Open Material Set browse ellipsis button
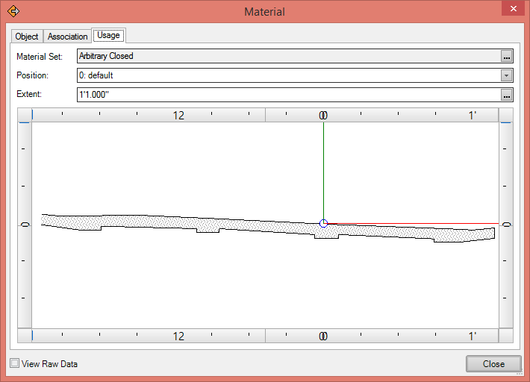Image resolution: width=530 pixels, height=382 pixels. point(506,56)
